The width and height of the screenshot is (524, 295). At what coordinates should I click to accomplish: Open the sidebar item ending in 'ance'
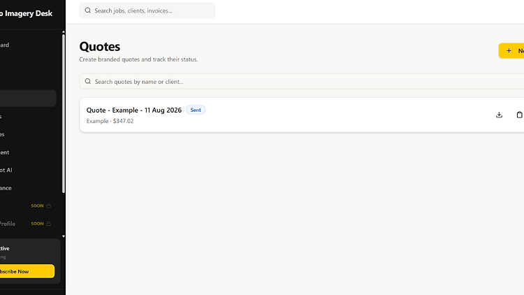[x=28, y=188]
